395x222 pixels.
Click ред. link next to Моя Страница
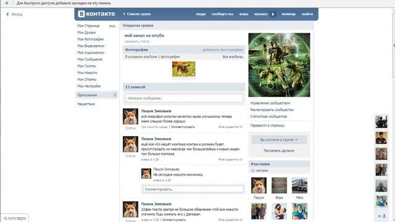click(112, 26)
